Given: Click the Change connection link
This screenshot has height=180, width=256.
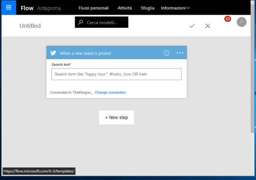Looking at the screenshot, I should [110, 92].
